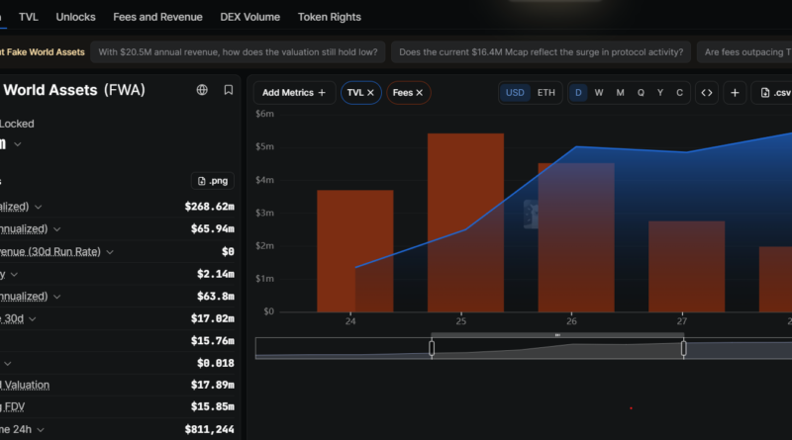Click the FDV $15.85m value
The width and height of the screenshot is (792, 440).
click(x=213, y=406)
